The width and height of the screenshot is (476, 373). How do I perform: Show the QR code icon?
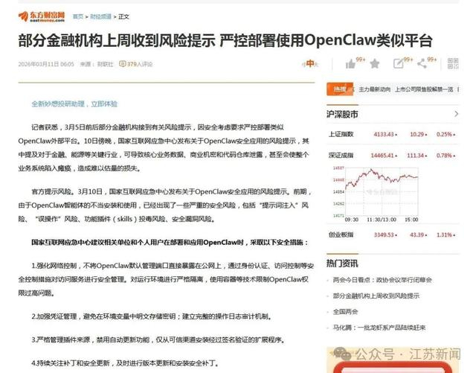(453, 63)
